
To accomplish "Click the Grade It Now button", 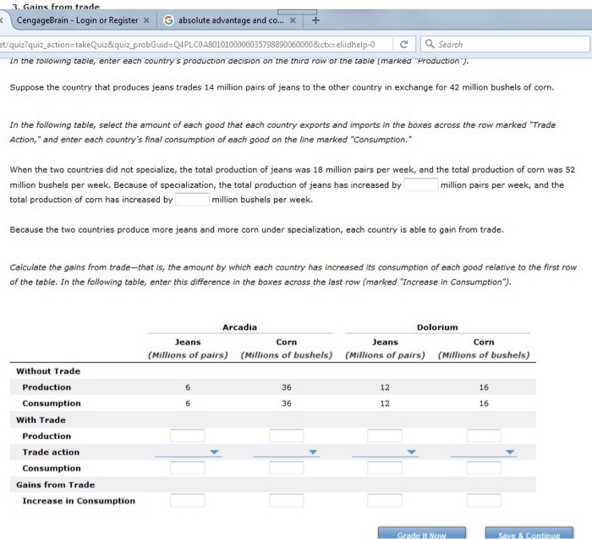I will (x=422, y=533).
